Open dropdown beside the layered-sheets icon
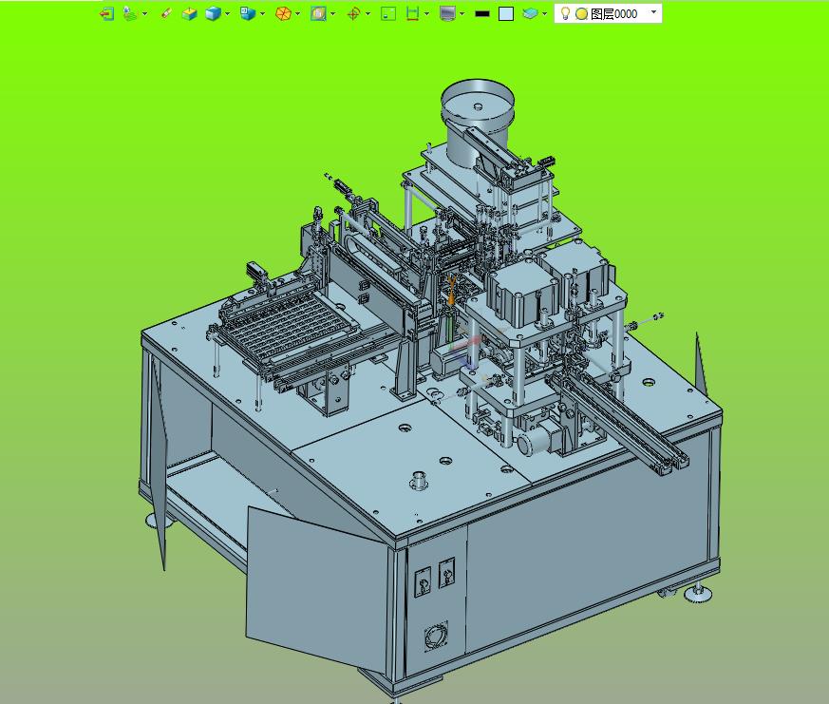This screenshot has width=829, height=704. click(544, 13)
